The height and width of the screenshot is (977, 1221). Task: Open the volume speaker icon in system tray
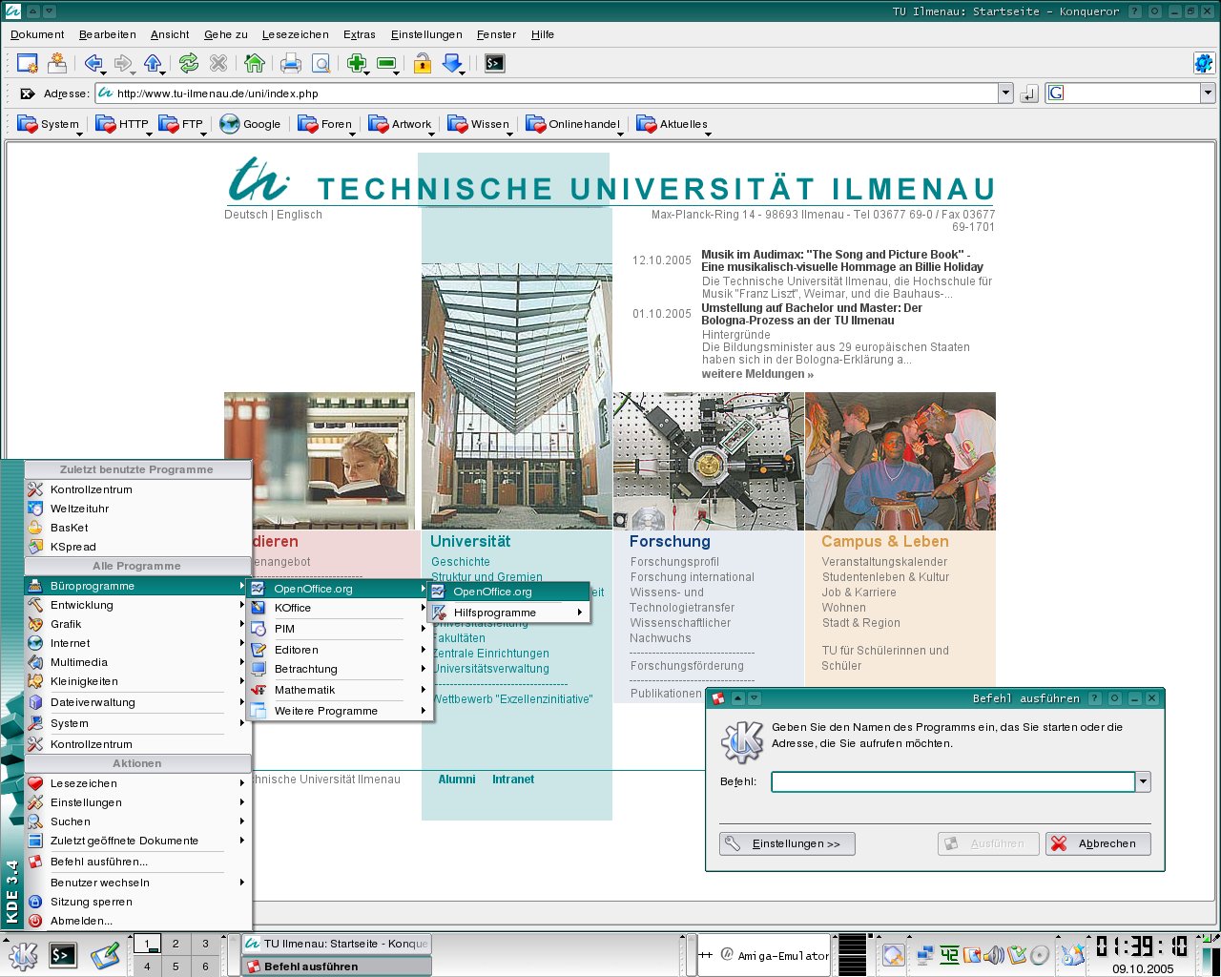(994, 955)
